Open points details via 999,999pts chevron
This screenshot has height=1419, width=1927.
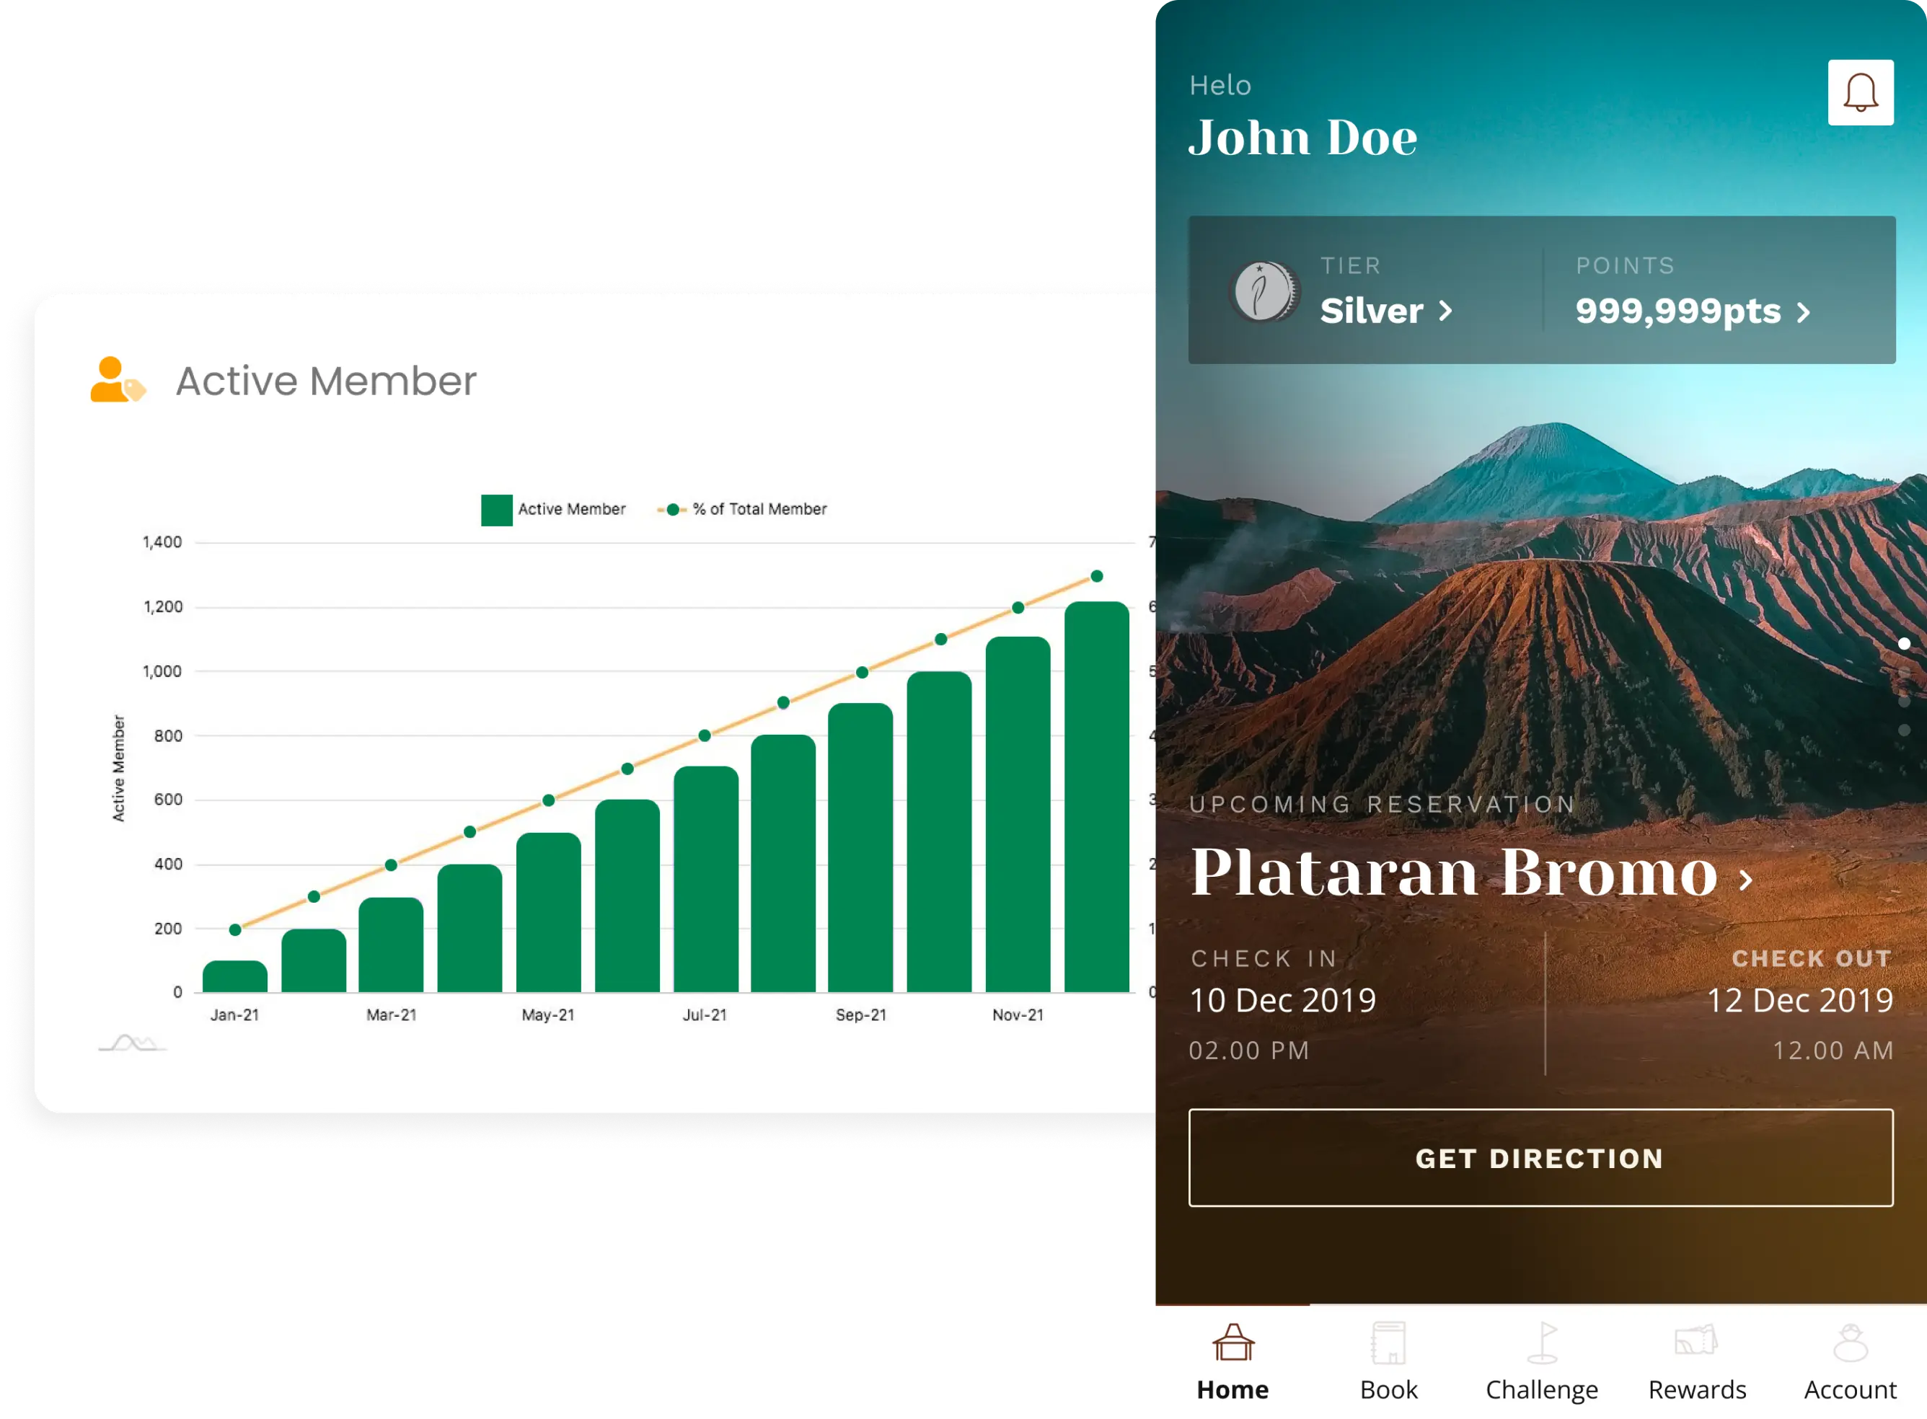1803,311
